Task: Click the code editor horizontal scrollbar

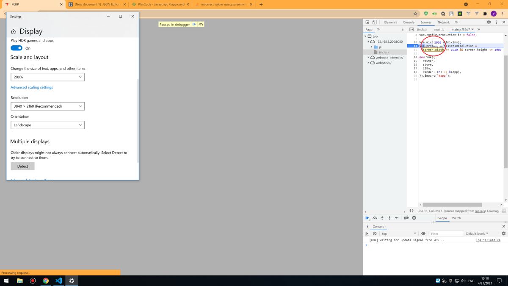Action: pos(452,205)
